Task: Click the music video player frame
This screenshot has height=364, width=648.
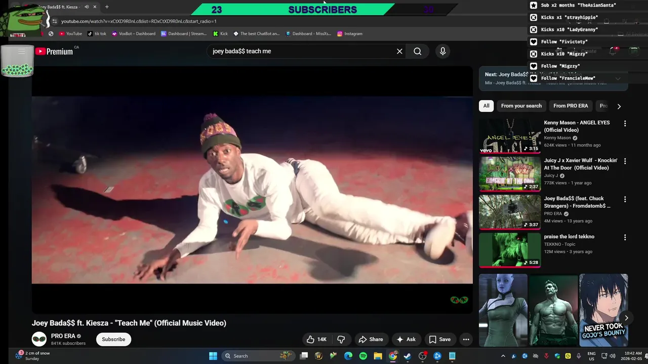Action: 252,190
